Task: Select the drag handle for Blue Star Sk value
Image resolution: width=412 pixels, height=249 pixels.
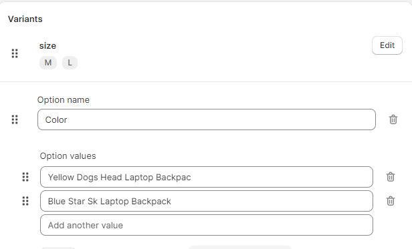Action: (25, 201)
